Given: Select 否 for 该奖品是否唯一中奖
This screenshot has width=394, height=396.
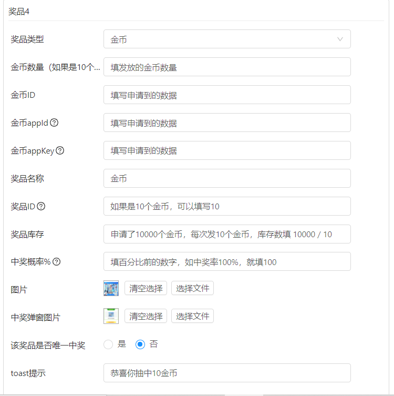Looking at the screenshot, I should point(140,344).
